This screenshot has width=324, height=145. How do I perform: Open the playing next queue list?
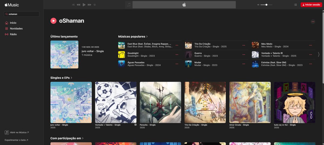[x=295, y=5]
